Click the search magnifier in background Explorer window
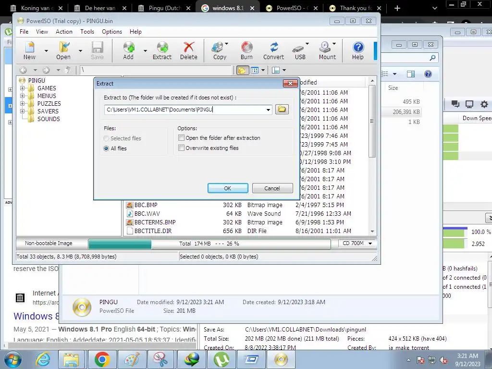 pyautogui.click(x=432, y=58)
